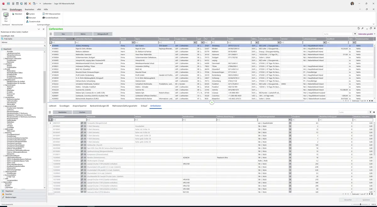
Task: Open the Datei menu
Action: point(4,9)
